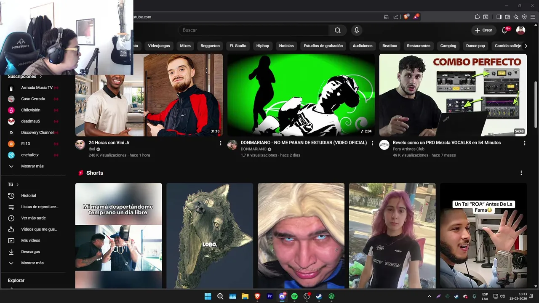Click the Buscar search field

(253, 30)
